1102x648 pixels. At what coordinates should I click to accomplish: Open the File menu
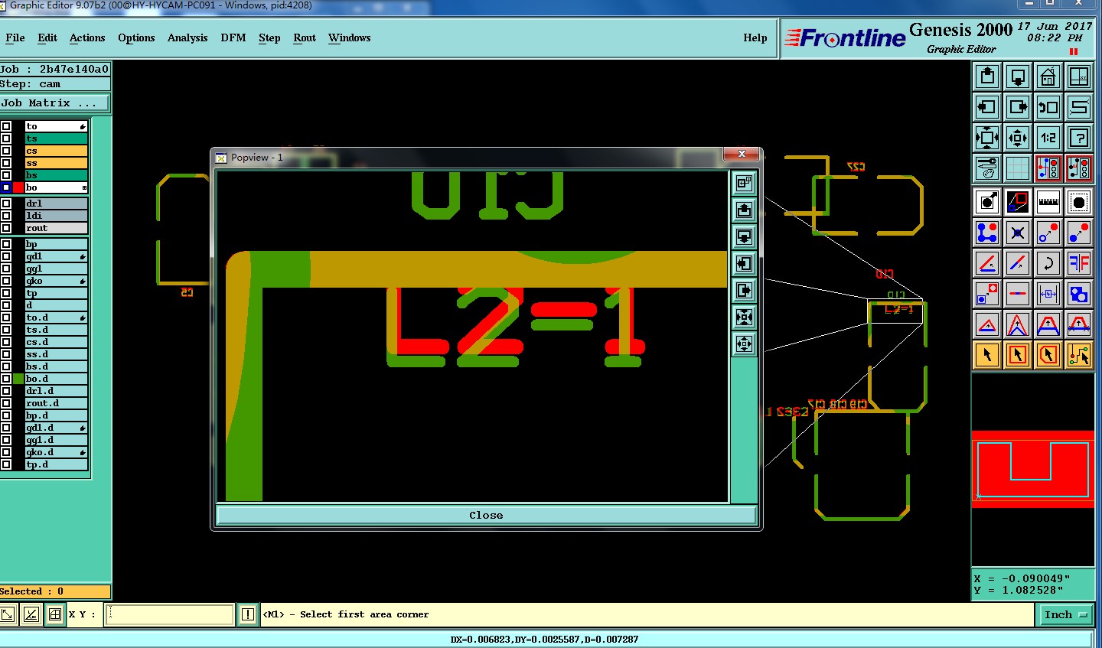click(x=15, y=37)
